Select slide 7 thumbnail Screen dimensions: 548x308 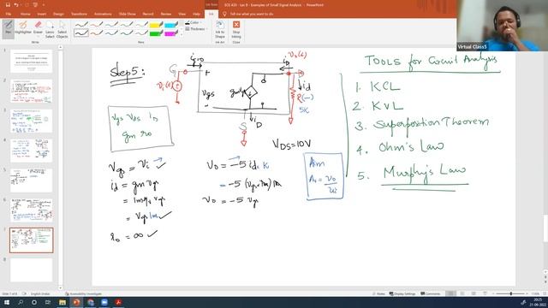[x=32, y=240]
